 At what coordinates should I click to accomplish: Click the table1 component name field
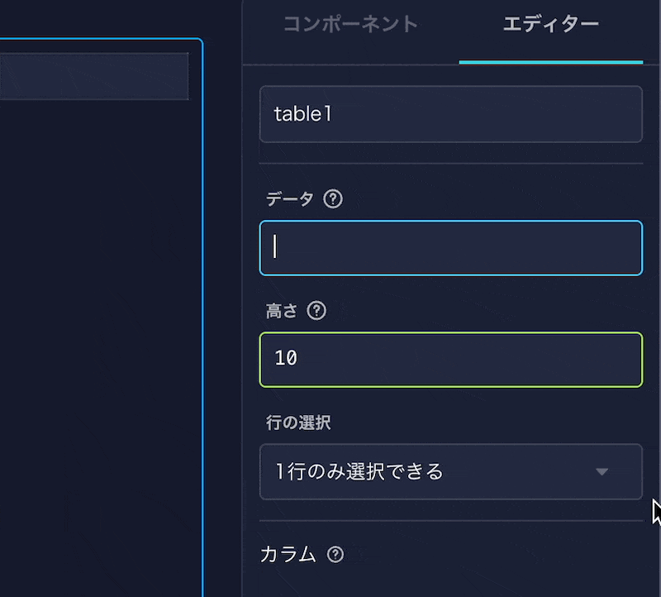coord(450,114)
